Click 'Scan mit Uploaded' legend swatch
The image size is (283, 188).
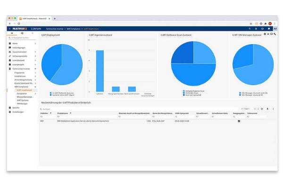pyautogui.click(x=184, y=95)
